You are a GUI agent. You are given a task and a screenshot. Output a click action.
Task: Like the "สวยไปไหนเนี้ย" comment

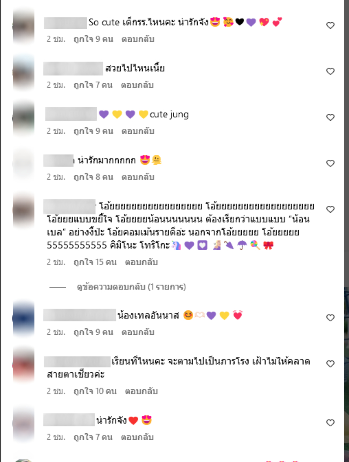click(330, 71)
